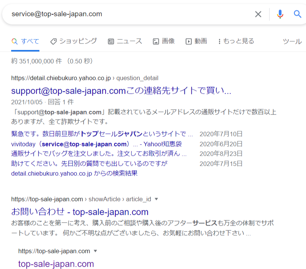
Task: Open the vivitoday Yahoo!知恵袋 sitelink
Action: pos(96,144)
